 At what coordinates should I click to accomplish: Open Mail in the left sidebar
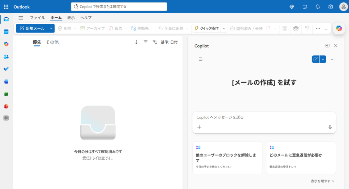click(x=6, y=19)
